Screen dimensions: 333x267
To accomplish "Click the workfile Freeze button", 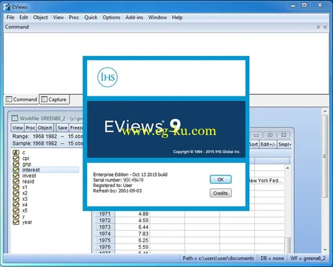I will point(76,128).
